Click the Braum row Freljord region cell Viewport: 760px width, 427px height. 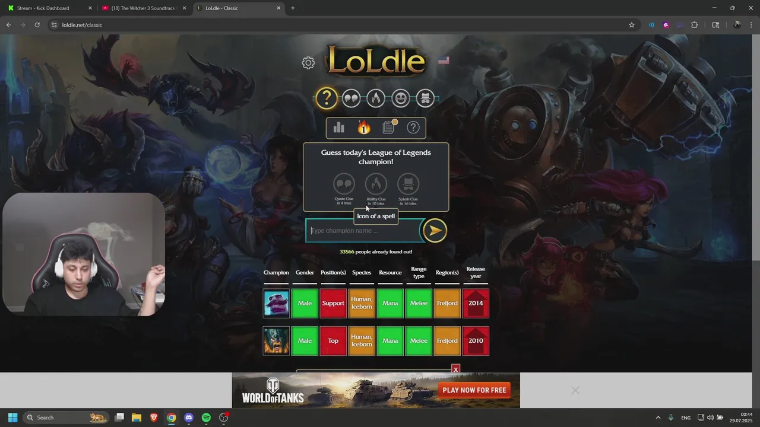pos(447,303)
